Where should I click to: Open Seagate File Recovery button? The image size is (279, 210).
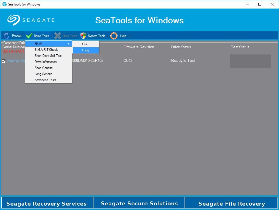(231, 203)
